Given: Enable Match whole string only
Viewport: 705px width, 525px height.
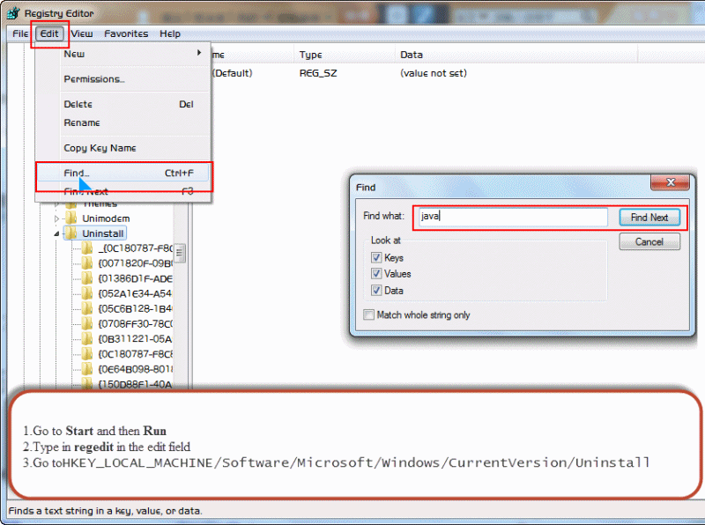Looking at the screenshot, I should [x=368, y=314].
